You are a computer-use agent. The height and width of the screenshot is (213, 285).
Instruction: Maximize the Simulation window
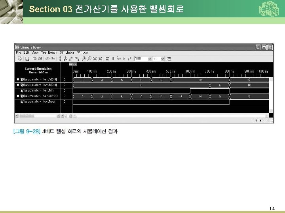coord(264,47)
